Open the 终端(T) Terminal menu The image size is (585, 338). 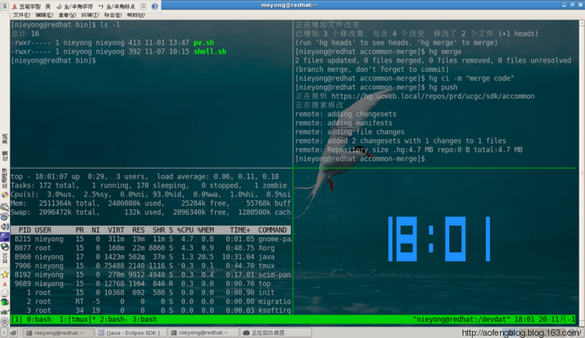click(x=90, y=15)
